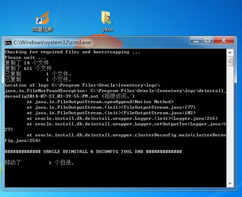Click the cmd.exe icon in title bar
Image resolution: width=242 pixels, height=197 pixels.
8,42
